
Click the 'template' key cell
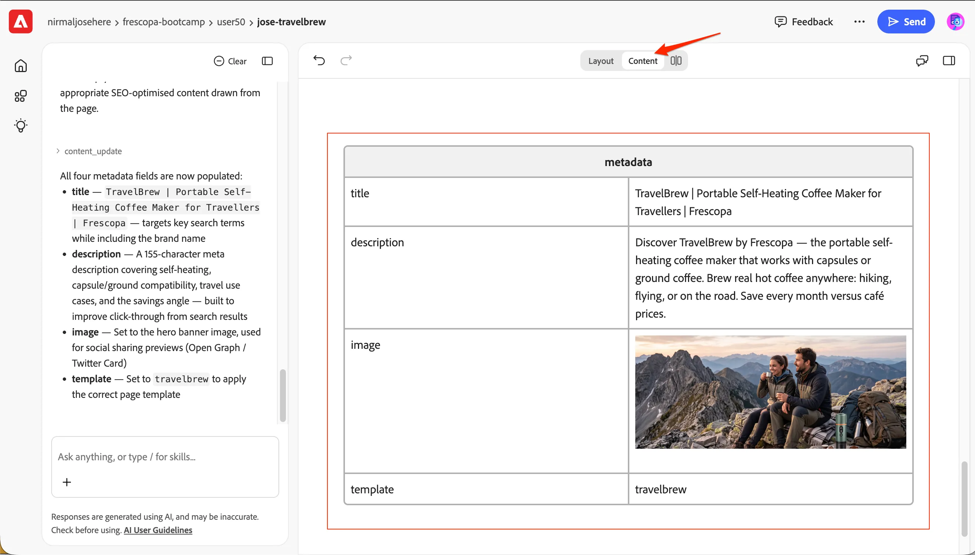tap(486, 489)
